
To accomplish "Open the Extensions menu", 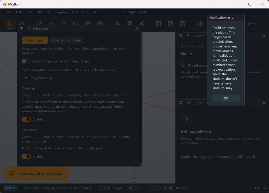I will point(80,12).
